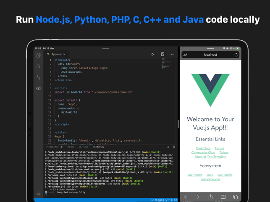Click the UTF-8 encoding in status bar

tap(169, 200)
